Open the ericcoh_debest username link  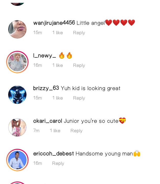click(x=54, y=153)
